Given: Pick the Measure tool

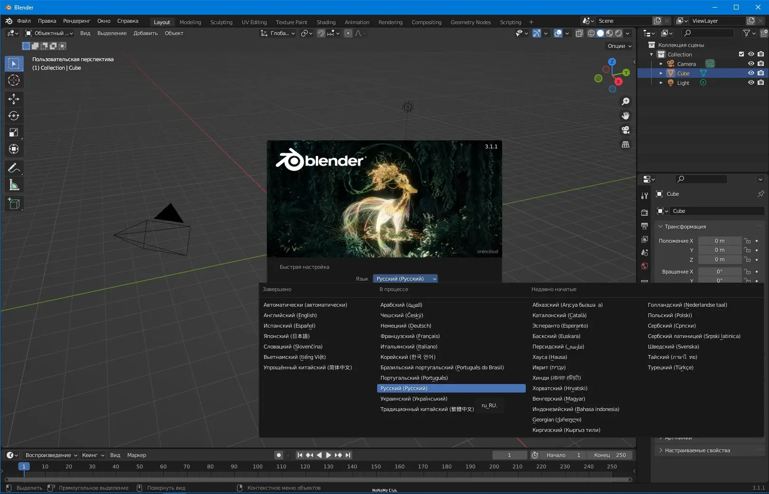Looking at the screenshot, I should 14,185.
